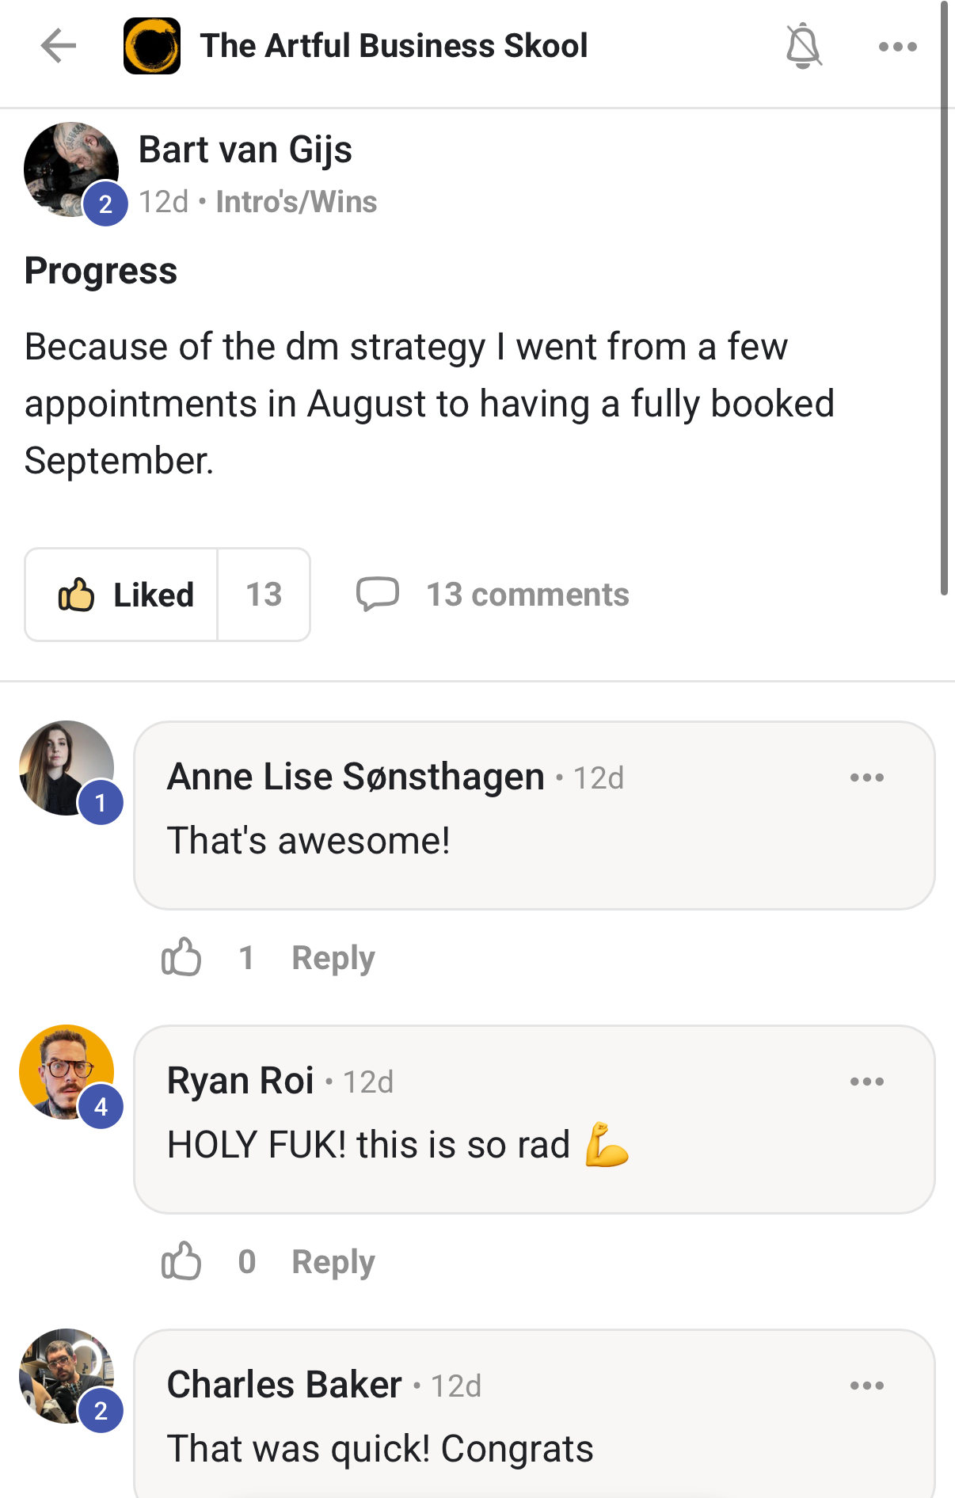
Task: Click the speech bubble comments icon
Action: [x=377, y=595]
